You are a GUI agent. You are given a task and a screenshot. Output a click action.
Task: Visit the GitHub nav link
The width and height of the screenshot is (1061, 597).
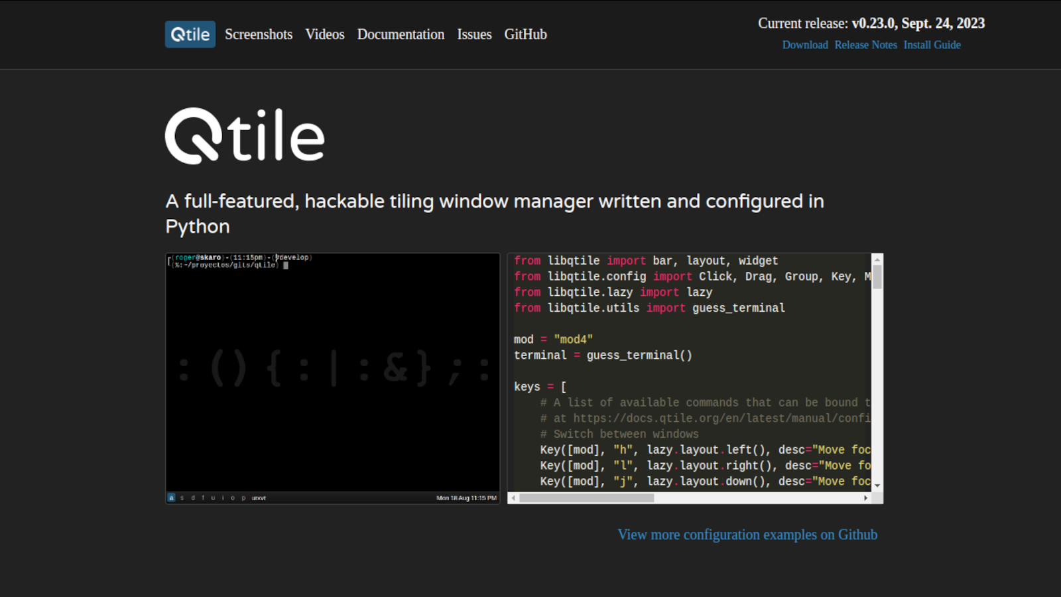point(525,34)
